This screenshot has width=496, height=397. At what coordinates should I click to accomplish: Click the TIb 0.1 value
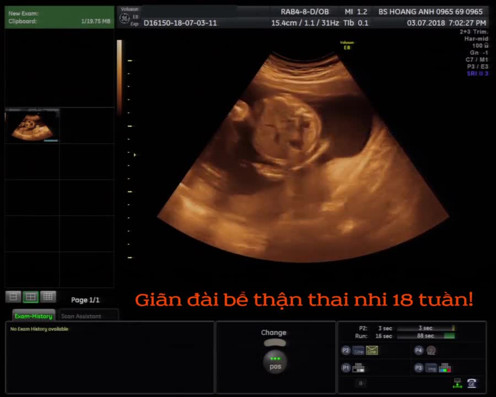(356, 23)
